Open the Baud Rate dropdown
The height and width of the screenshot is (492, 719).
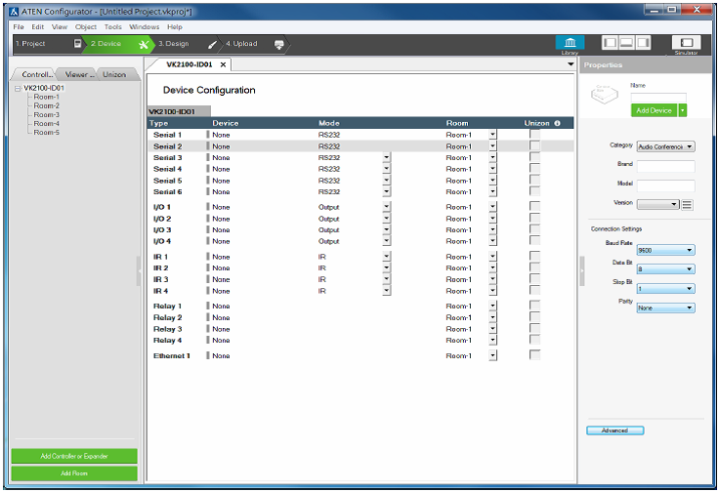tap(666, 250)
